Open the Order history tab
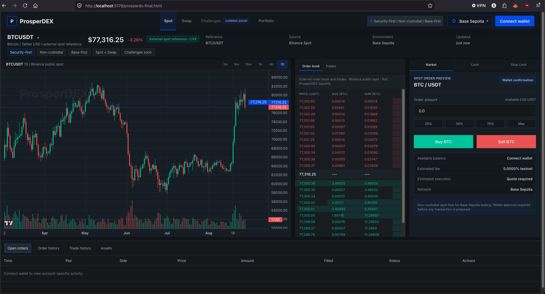Screen dimensions: 545x294 click(49, 248)
